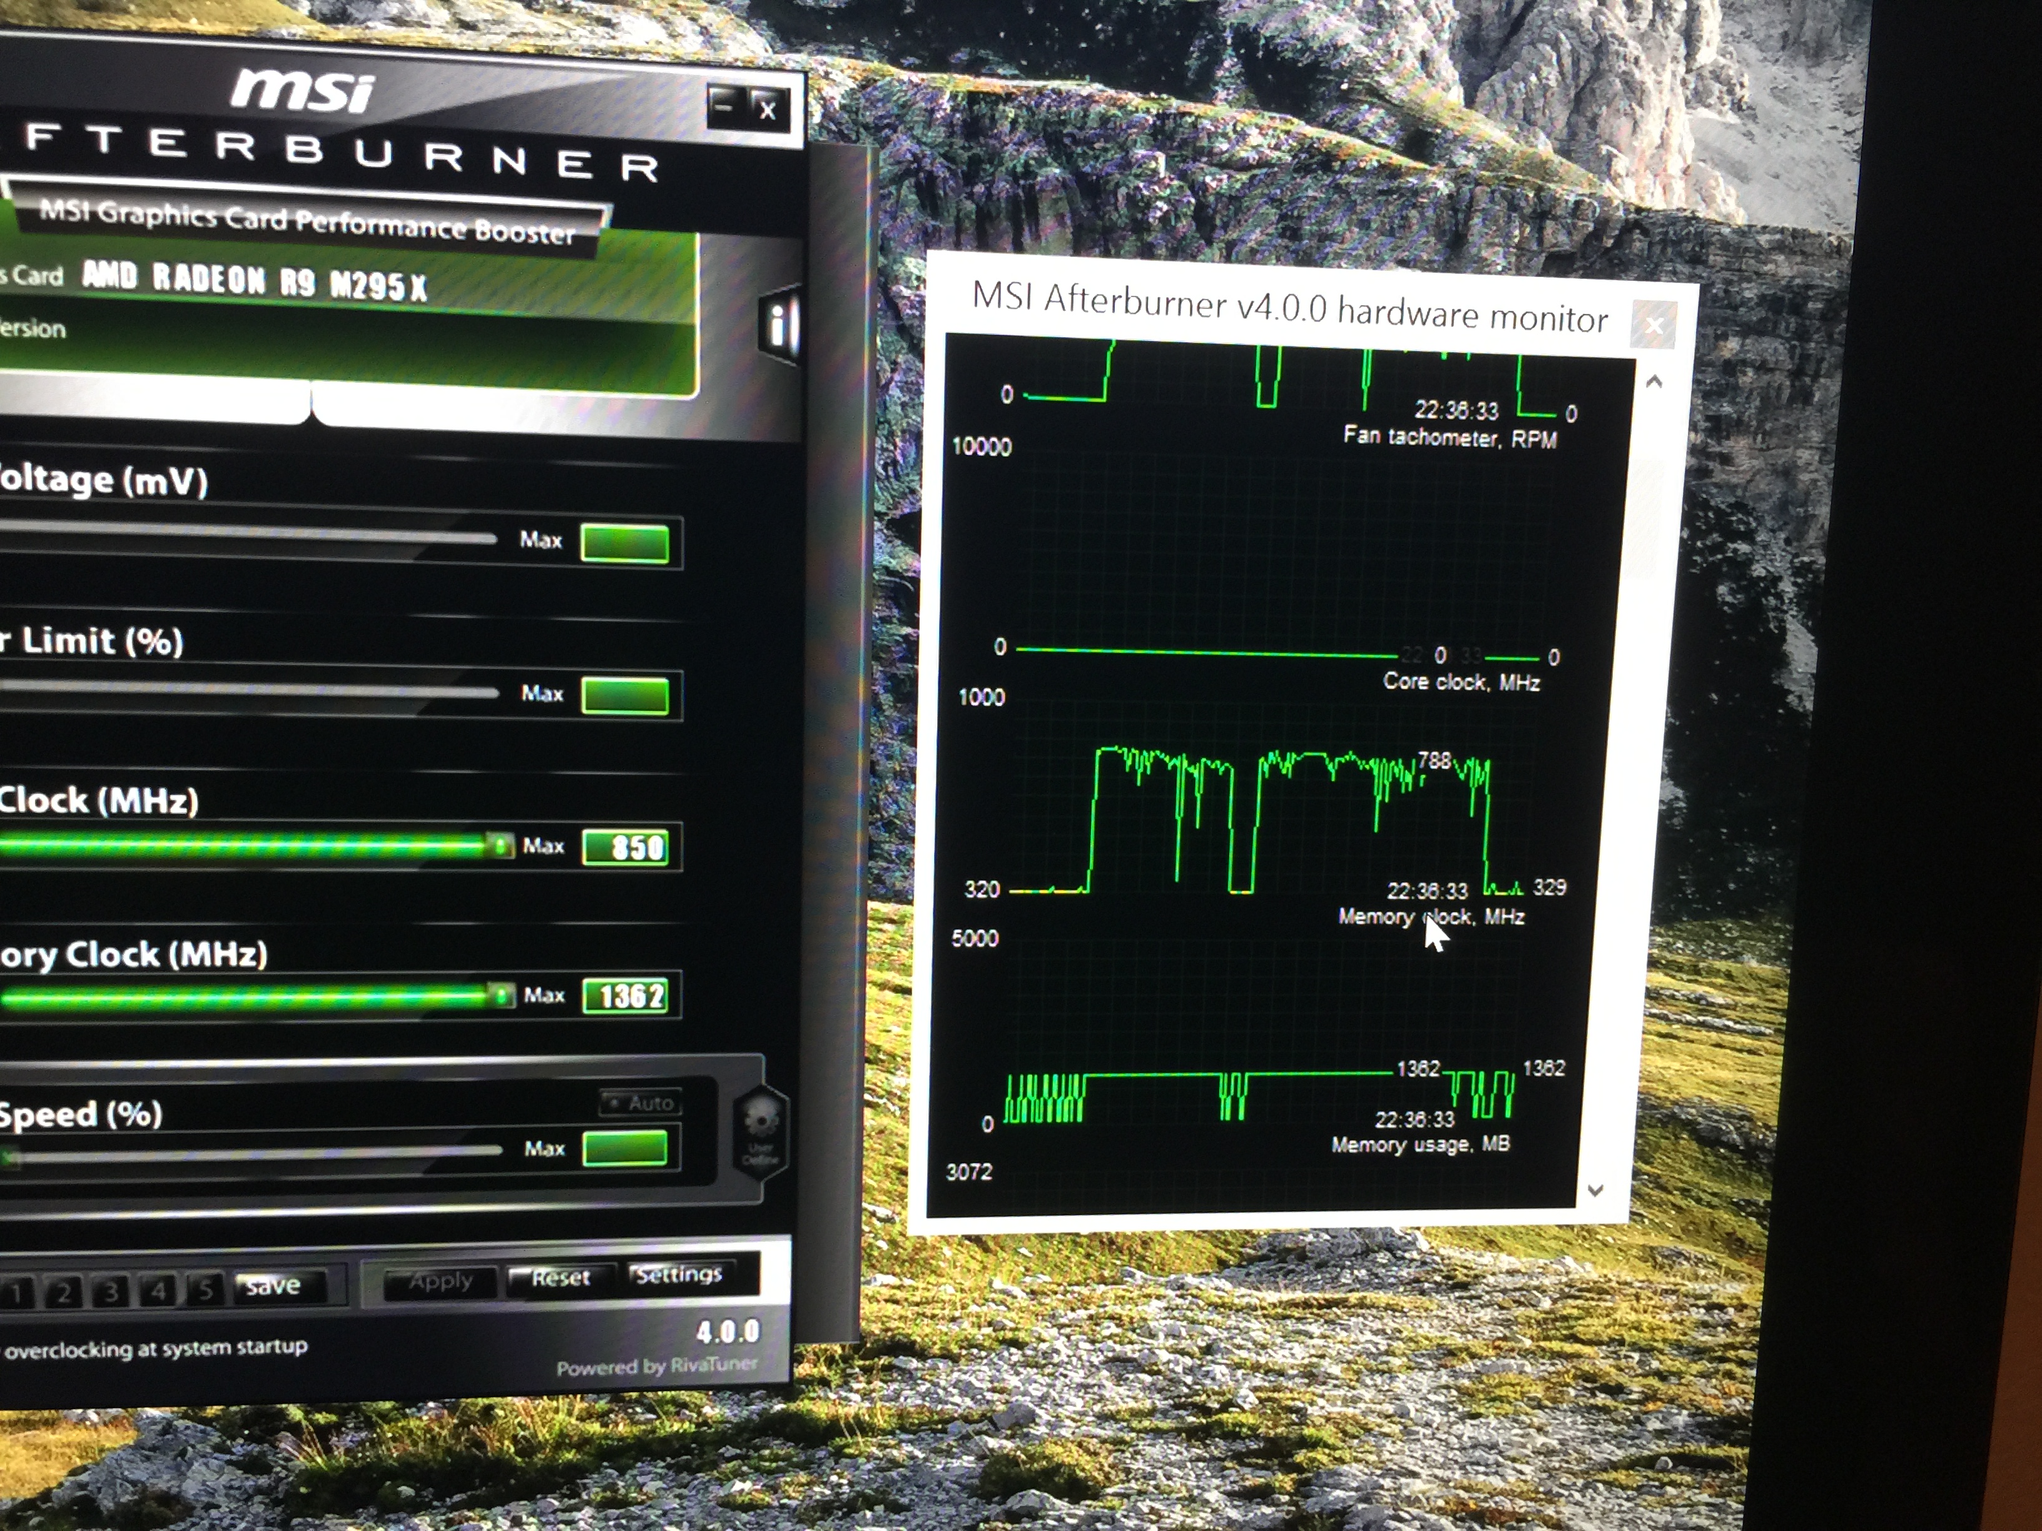Select profile slot 2
The height and width of the screenshot is (1531, 2042).
[x=63, y=1291]
